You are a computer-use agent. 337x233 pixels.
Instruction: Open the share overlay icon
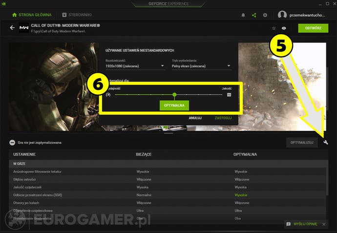point(254,15)
